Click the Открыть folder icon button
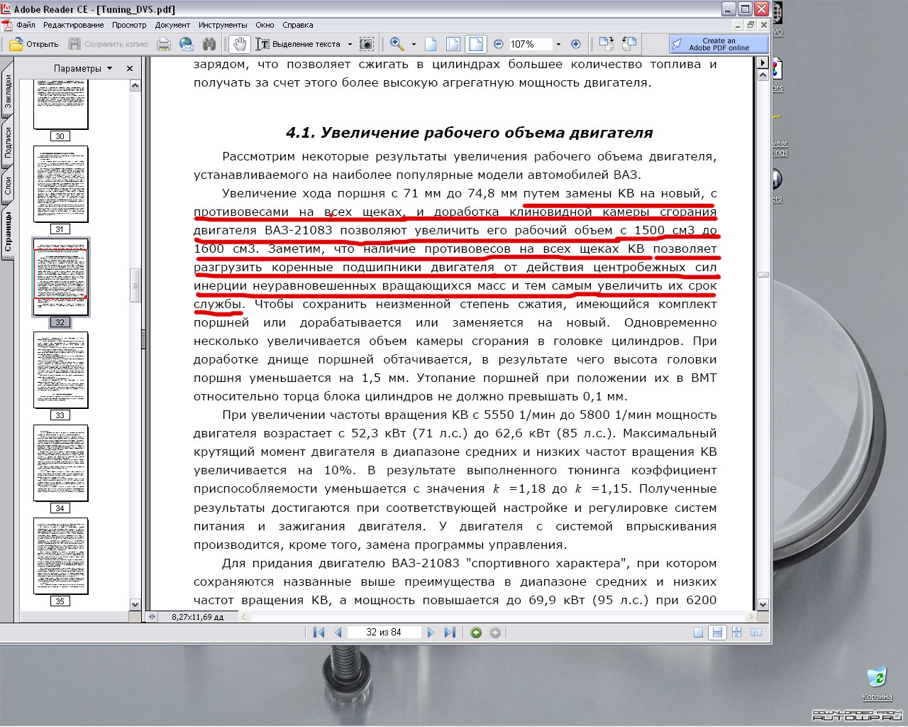908x727 pixels. (33, 44)
